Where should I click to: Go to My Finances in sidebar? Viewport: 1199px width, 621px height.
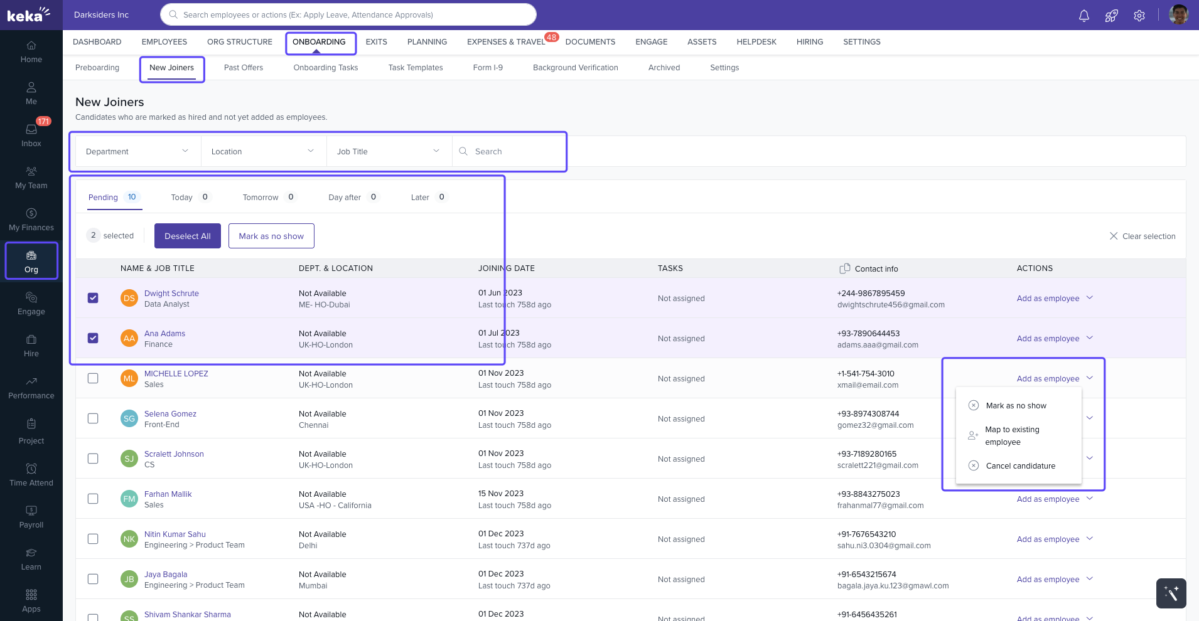click(31, 219)
